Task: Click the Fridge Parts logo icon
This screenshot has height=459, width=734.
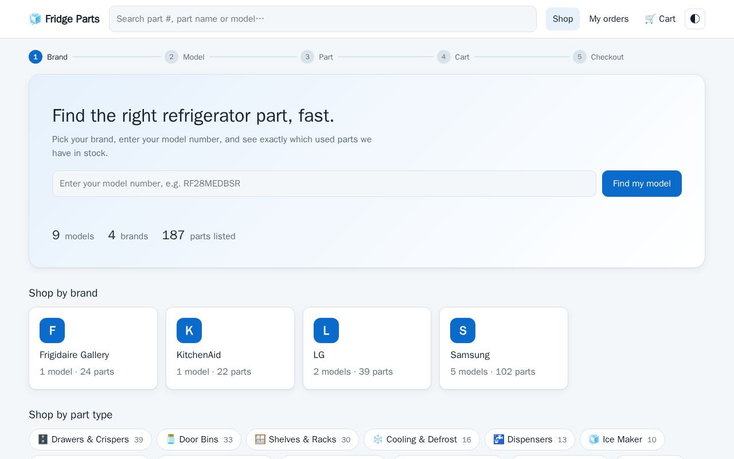Action: coord(35,19)
